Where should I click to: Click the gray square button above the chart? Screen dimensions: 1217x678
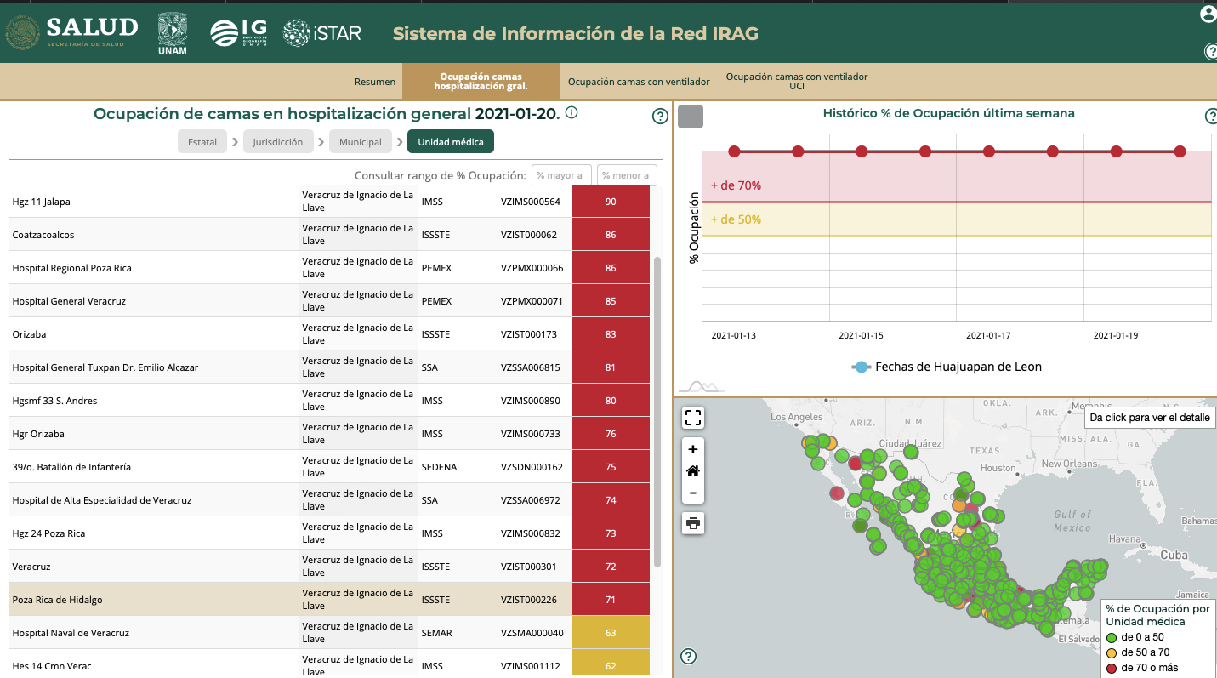coord(691,117)
